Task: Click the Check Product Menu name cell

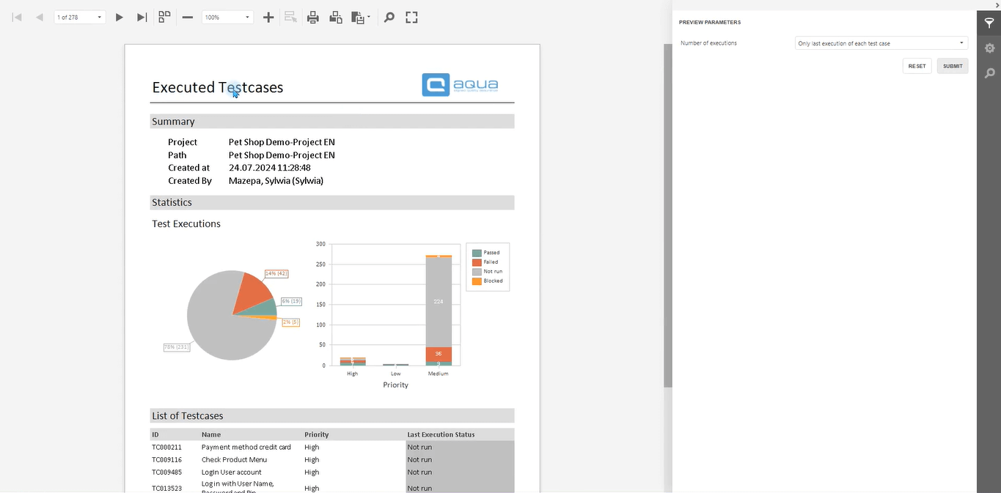Action: (x=234, y=459)
